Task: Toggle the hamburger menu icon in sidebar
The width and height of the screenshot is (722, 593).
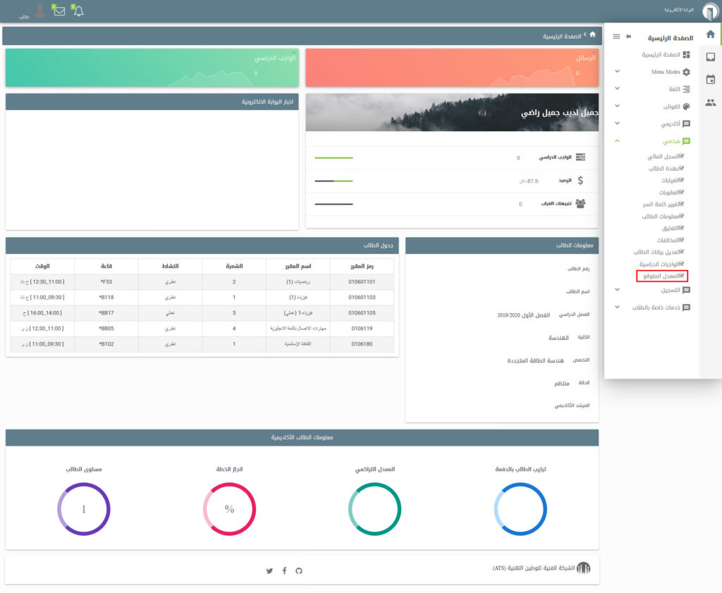Action: [616, 37]
